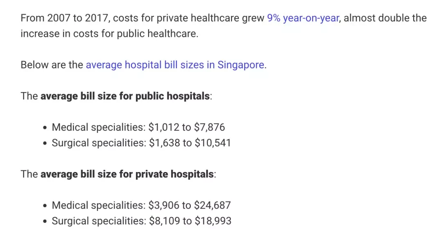Click the bold "average bill size for public hospitals" text
The width and height of the screenshot is (442, 240).
point(125,96)
